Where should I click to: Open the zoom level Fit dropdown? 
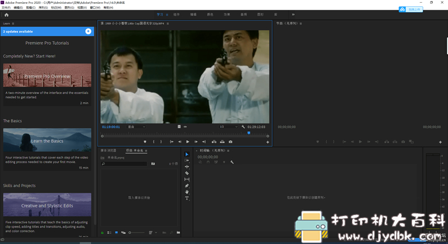tap(136, 127)
